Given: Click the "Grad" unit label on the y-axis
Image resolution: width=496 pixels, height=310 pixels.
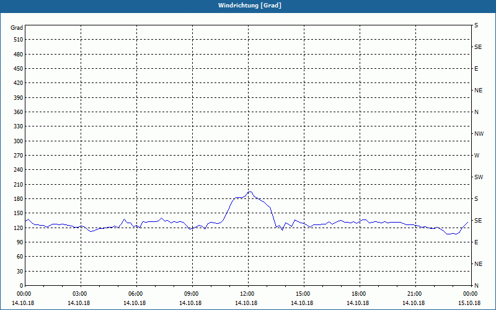Looking at the screenshot, I should [x=17, y=28].
